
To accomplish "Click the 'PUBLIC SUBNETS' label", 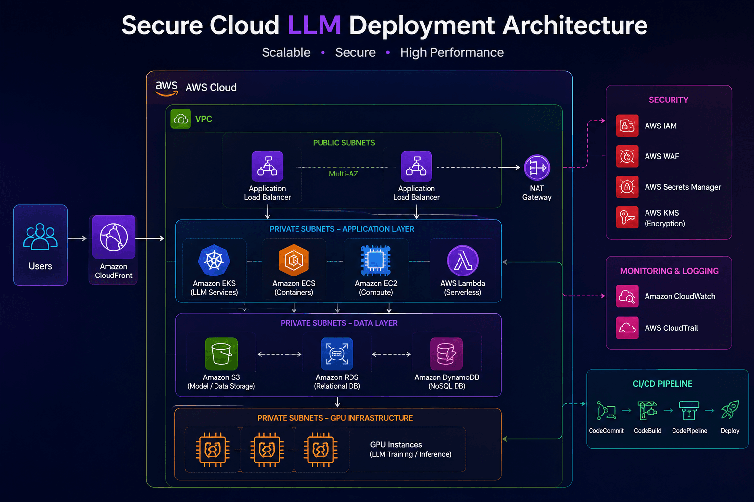I will point(344,143).
